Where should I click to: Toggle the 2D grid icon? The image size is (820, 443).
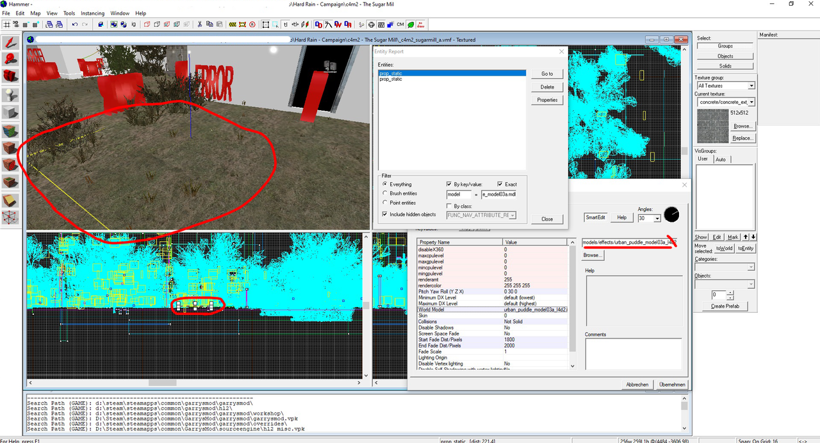click(x=6, y=24)
